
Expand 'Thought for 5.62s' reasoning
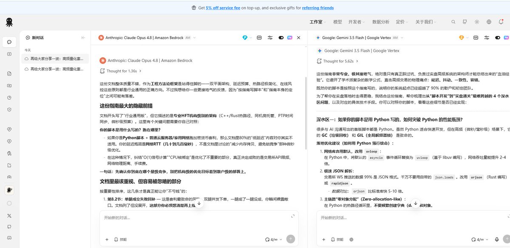coord(338,61)
